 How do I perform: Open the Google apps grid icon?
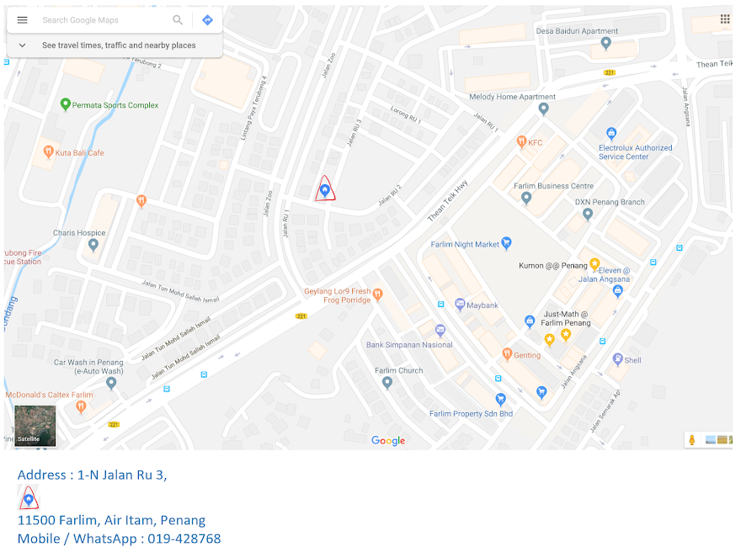(x=724, y=19)
